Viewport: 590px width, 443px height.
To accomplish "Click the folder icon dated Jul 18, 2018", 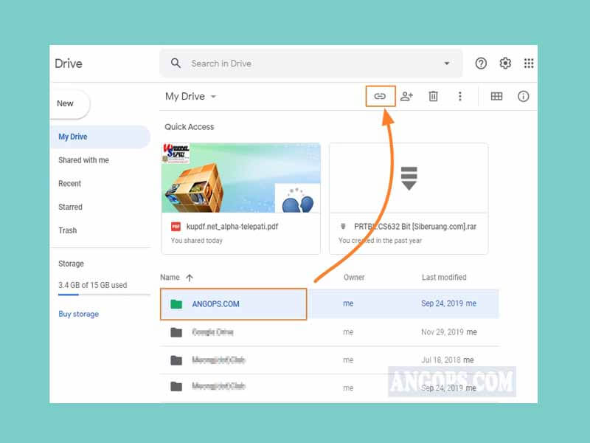I will click(176, 360).
